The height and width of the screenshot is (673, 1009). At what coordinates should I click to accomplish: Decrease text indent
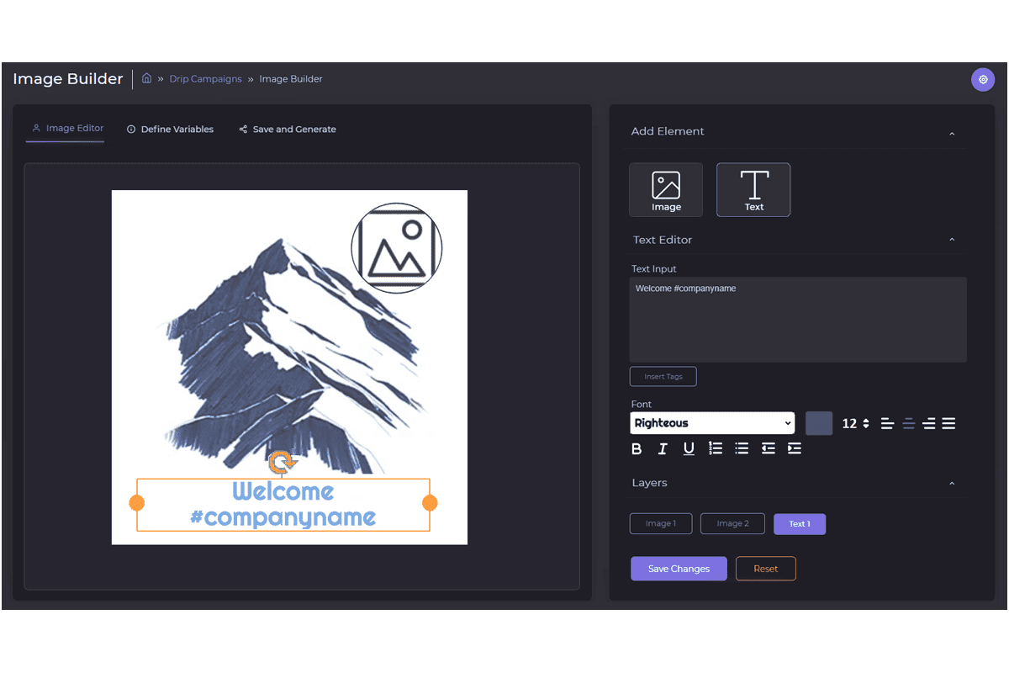click(x=768, y=448)
